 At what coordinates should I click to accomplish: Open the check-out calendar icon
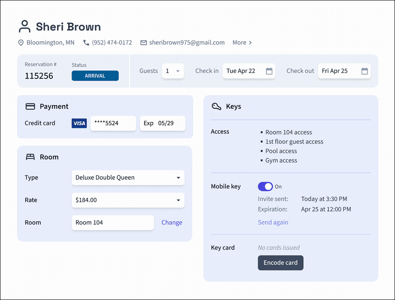364,71
